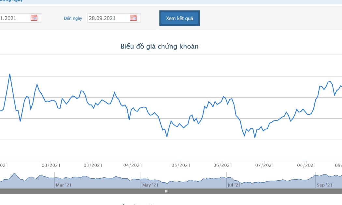The width and height of the screenshot is (342, 205).
Task: Click the Xem kết quả button
Action: 179,18
